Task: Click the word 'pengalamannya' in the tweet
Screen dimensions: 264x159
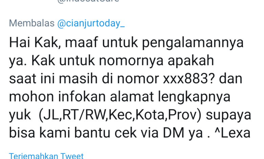Action: pyautogui.click(x=193, y=43)
